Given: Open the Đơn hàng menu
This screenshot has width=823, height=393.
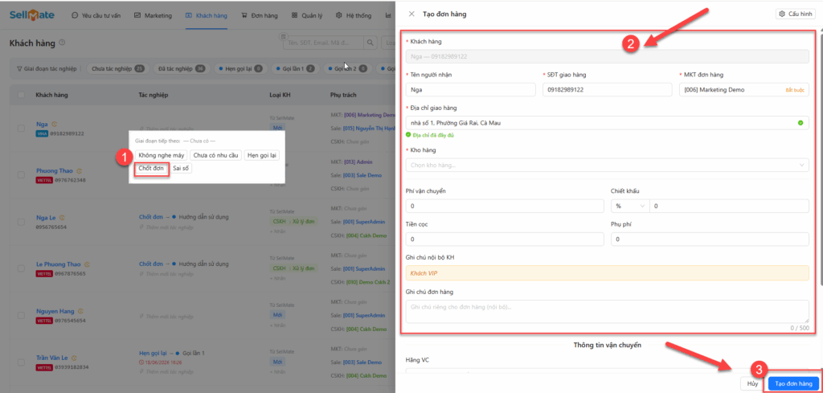Looking at the screenshot, I should [260, 16].
